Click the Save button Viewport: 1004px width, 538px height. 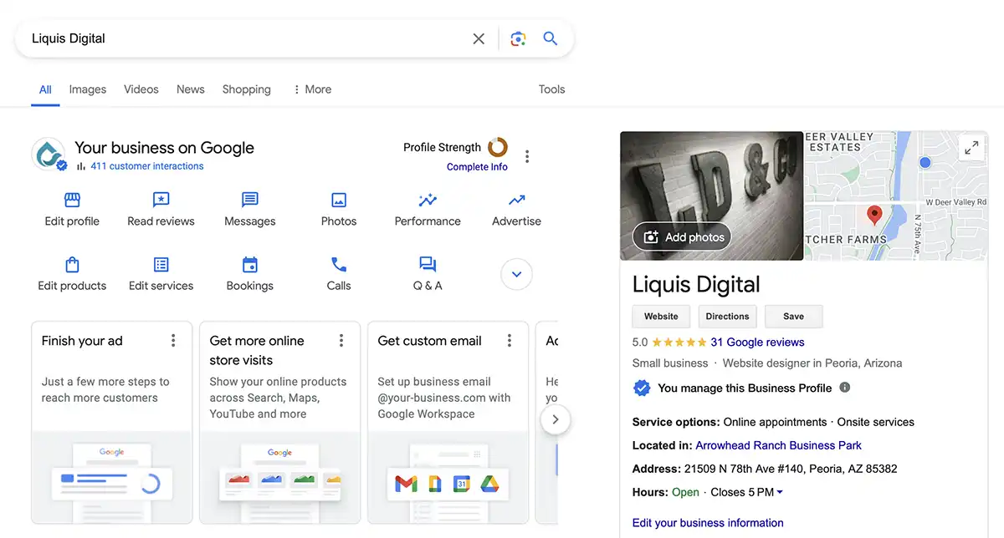pyautogui.click(x=793, y=317)
